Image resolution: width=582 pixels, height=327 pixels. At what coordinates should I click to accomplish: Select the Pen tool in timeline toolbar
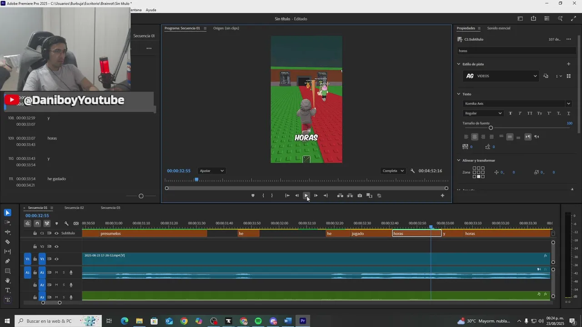click(7, 261)
